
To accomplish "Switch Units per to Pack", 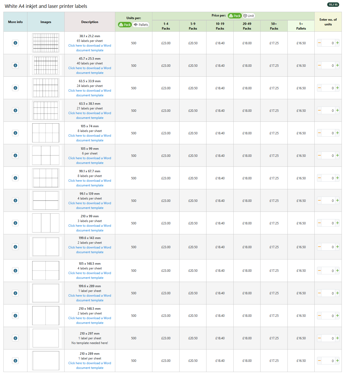I will pos(125,25).
